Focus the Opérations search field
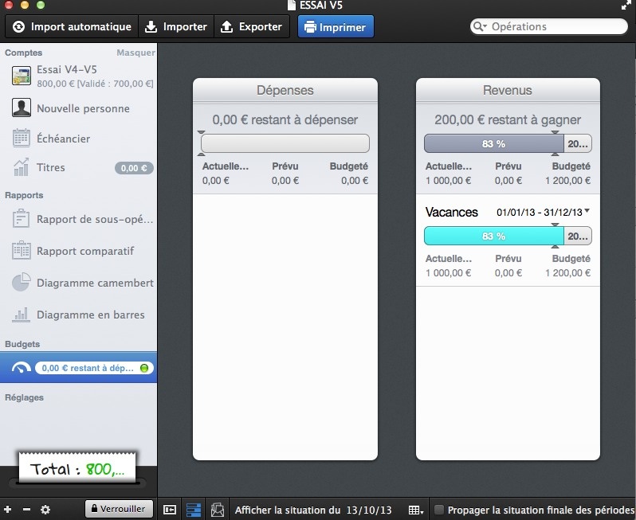 549,27
